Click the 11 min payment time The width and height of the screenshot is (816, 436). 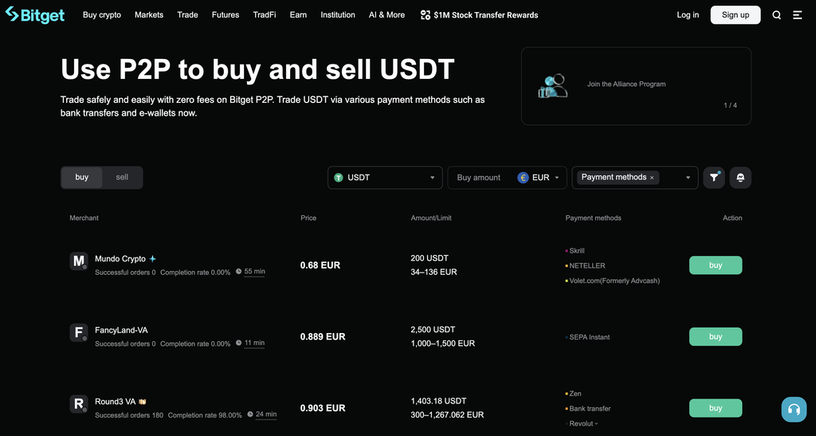click(x=254, y=343)
